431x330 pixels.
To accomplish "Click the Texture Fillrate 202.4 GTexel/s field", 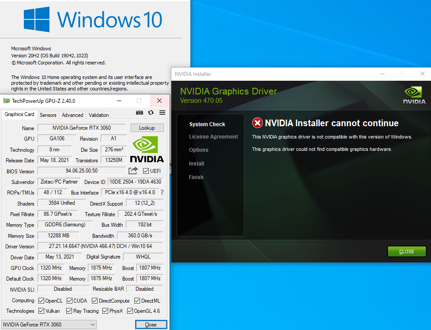I will tap(141, 214).
